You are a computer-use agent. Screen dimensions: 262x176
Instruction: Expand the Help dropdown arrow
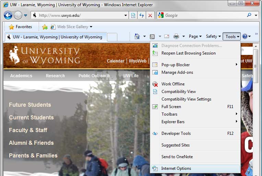[x=249, y=36]
